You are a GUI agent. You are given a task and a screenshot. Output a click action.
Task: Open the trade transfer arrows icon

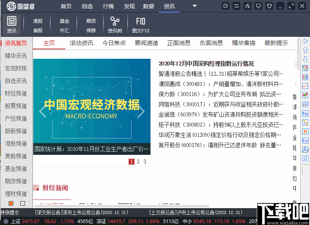[237, 6]
